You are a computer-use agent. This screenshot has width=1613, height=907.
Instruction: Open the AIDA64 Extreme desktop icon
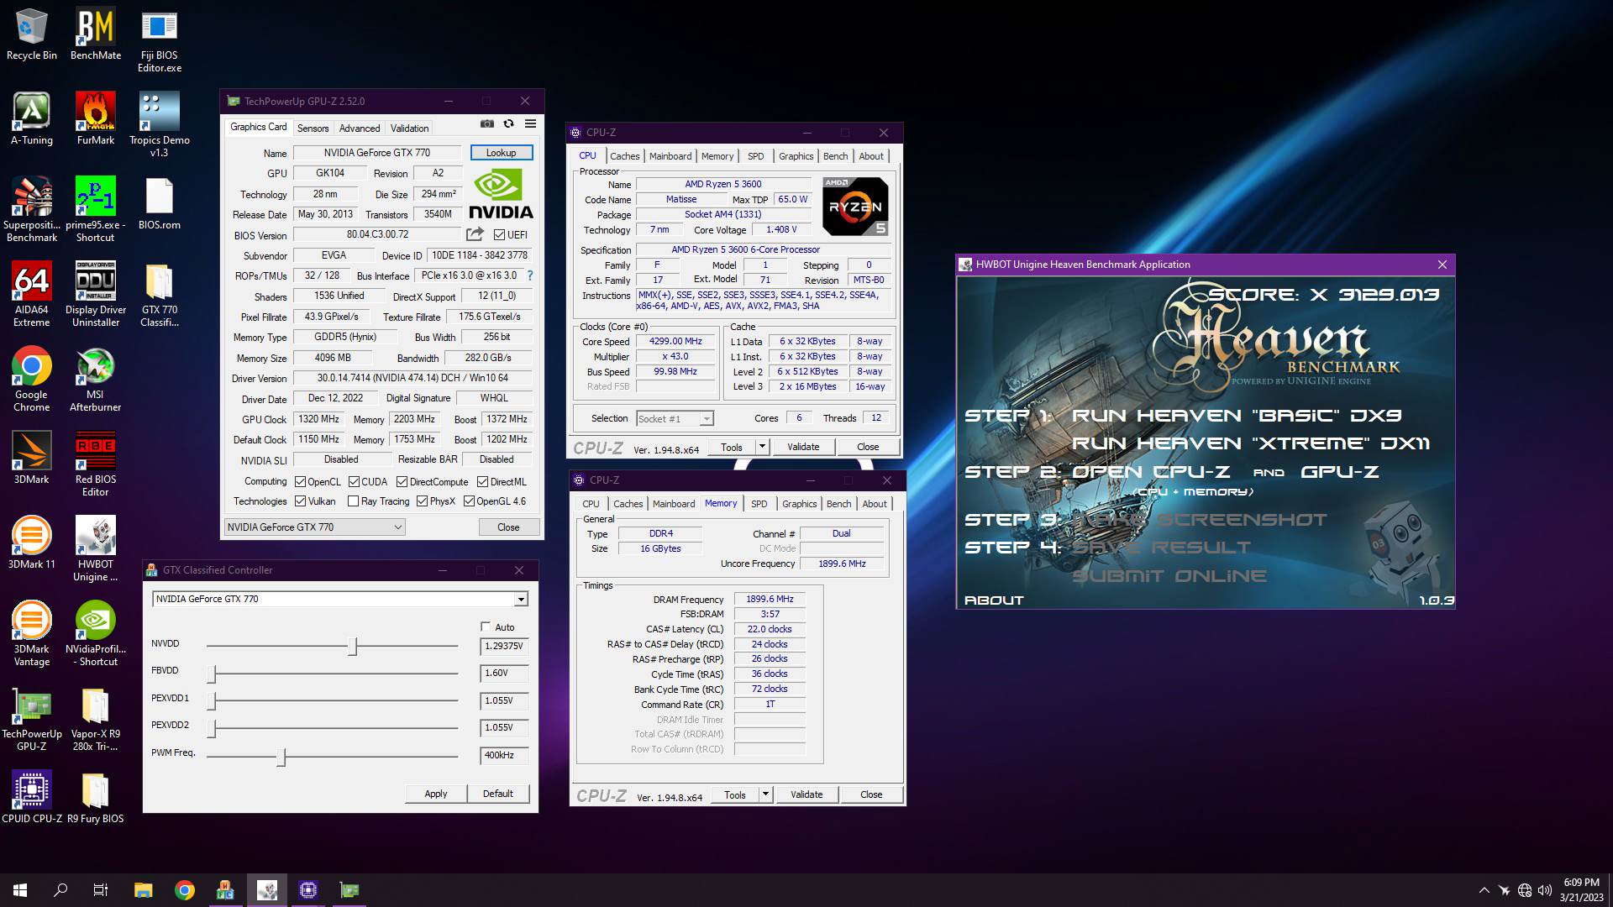pyautogui.click(x=32, y=294)
